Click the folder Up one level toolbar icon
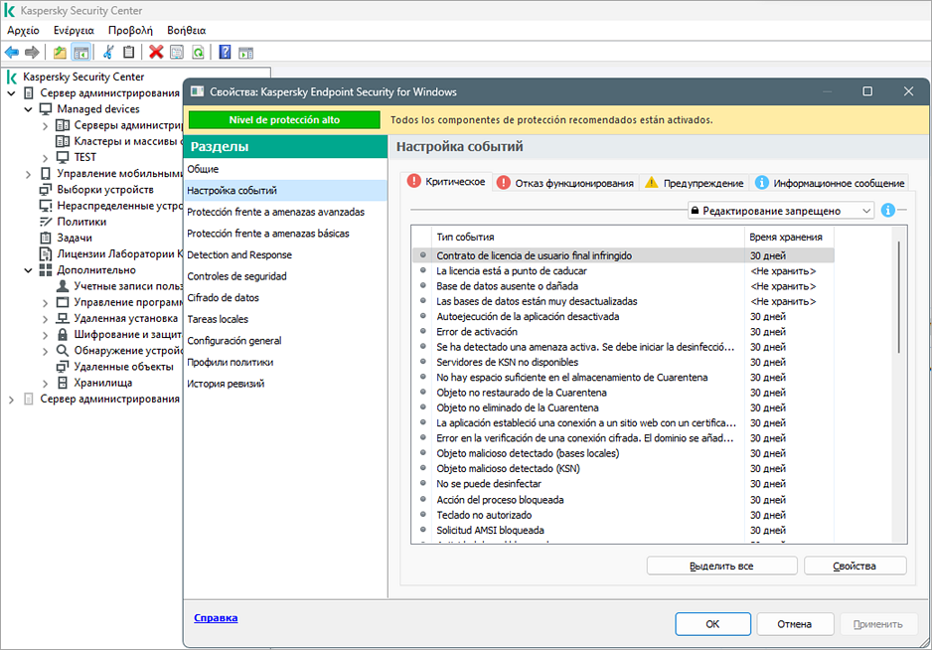Screen dimensions: 932x650 pyautogui.click(x=60, y=53)
